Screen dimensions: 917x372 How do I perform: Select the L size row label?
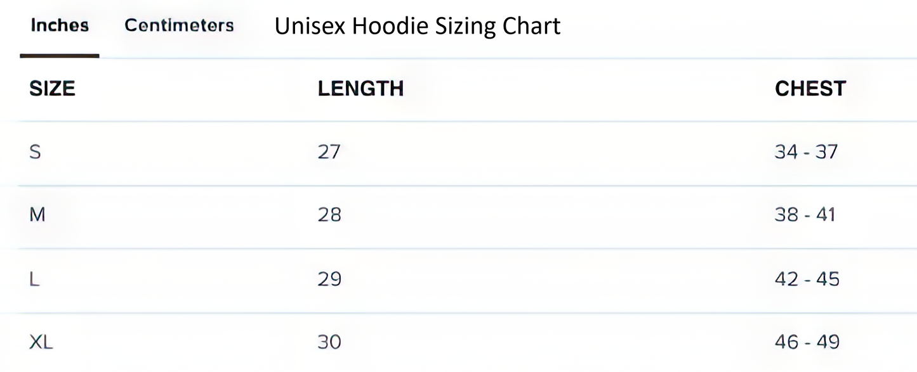(35, 279)
